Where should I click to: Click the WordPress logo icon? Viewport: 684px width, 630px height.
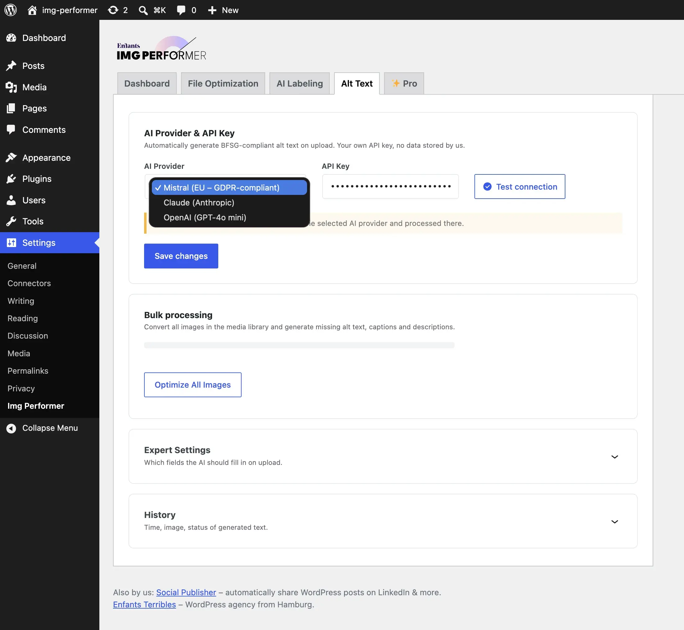tap(11, 10)
